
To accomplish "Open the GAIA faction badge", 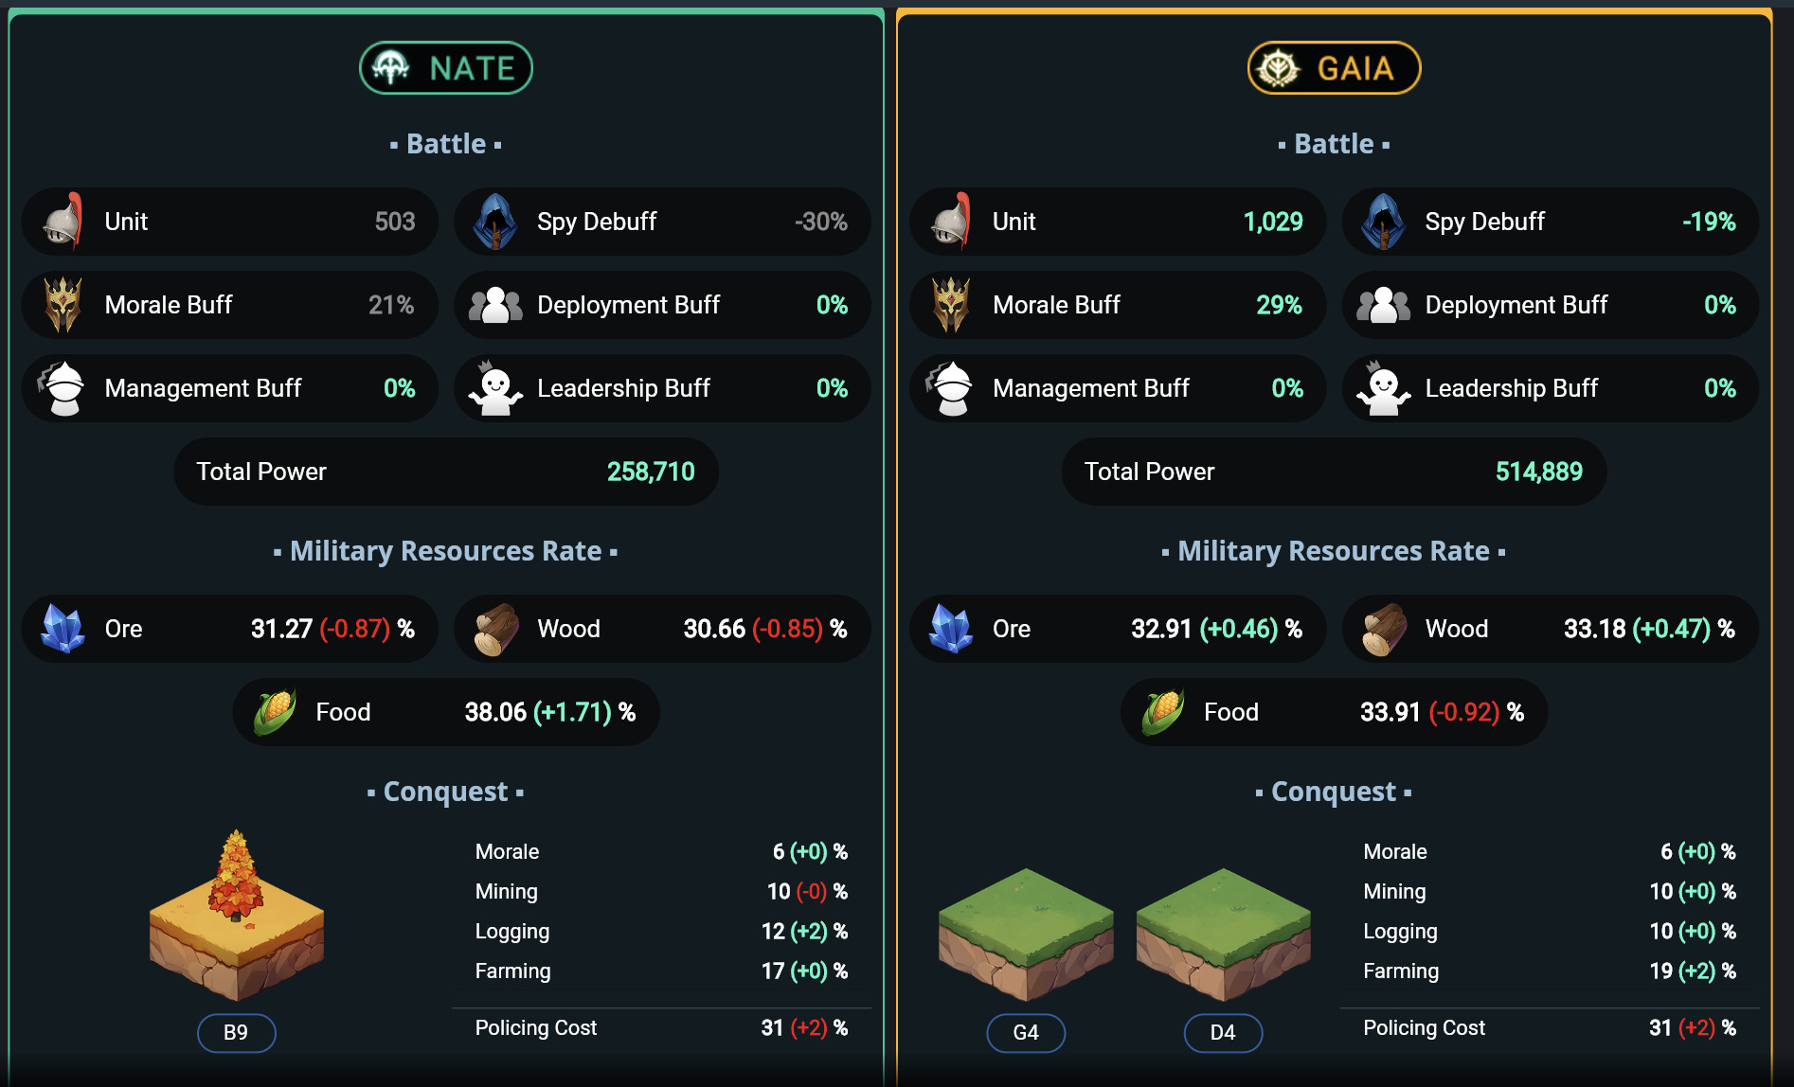I will click(x=1334, y=68).
